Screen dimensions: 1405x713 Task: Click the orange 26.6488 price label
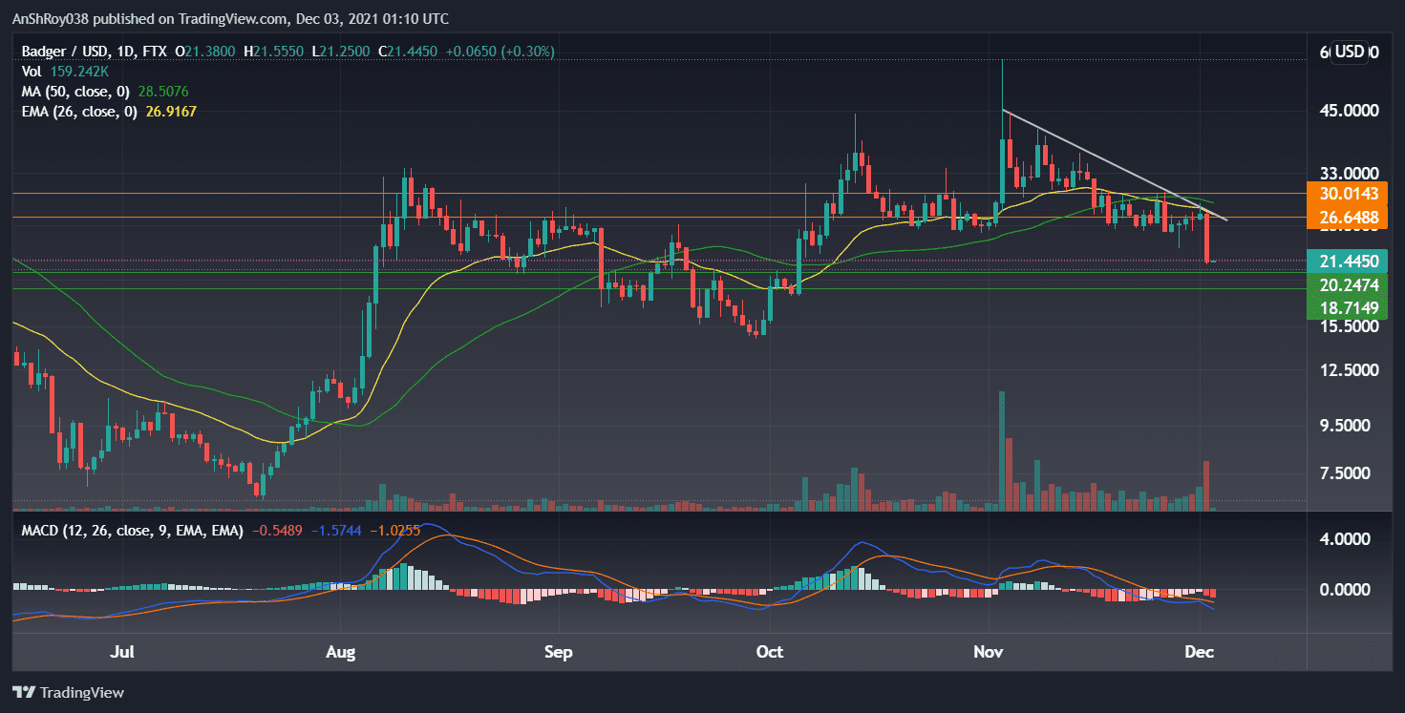1346,218
